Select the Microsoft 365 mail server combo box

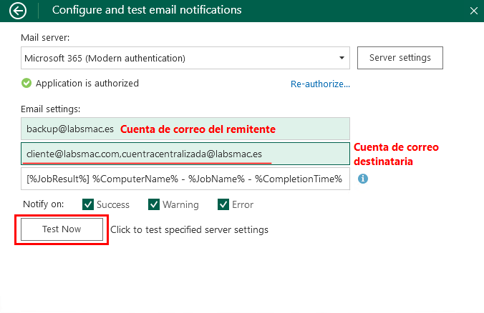coord(179,58)
